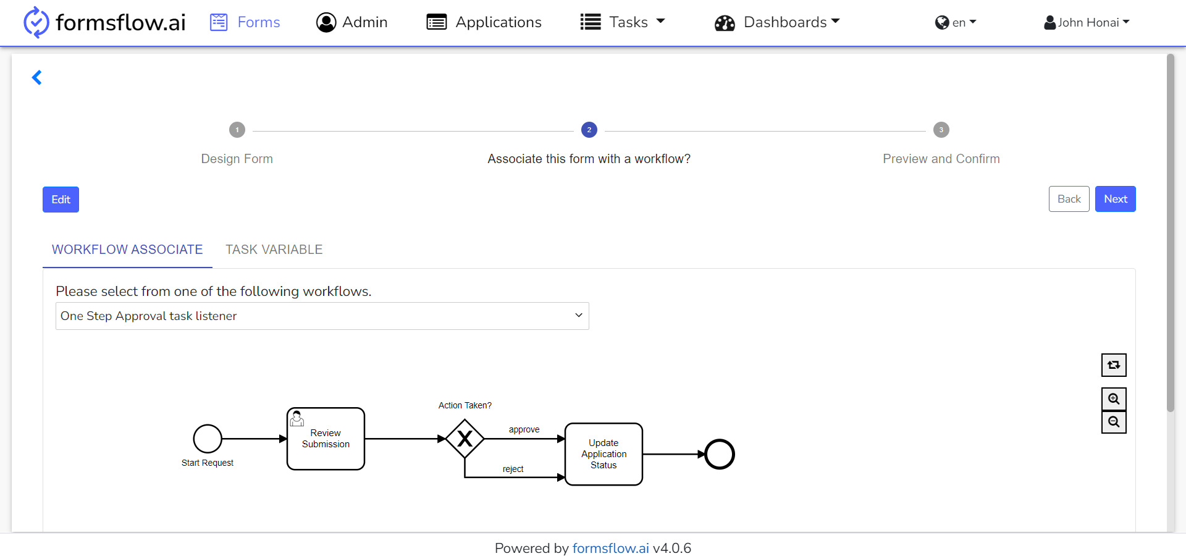The image size is (1186, 556).
Task: Open the workflow selection dropdown
Action: pos(322,316)
